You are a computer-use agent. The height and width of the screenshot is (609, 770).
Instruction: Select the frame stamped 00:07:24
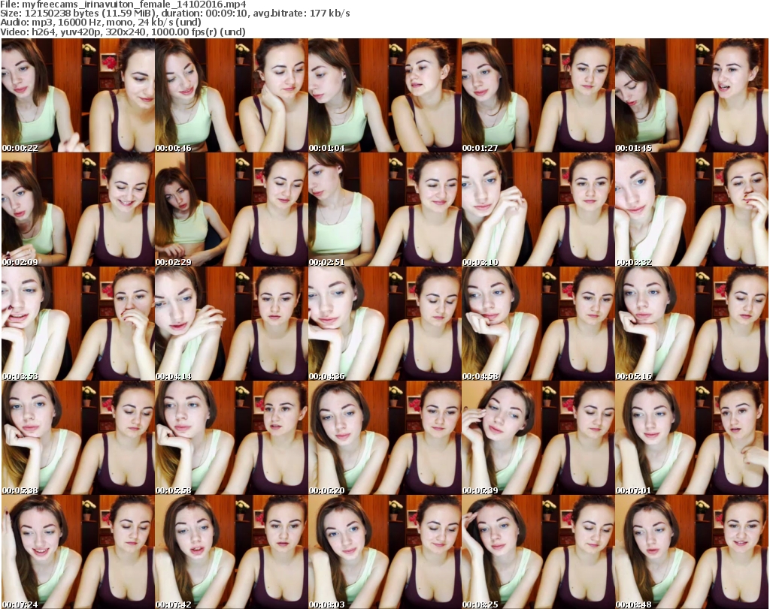click(77, 552)
